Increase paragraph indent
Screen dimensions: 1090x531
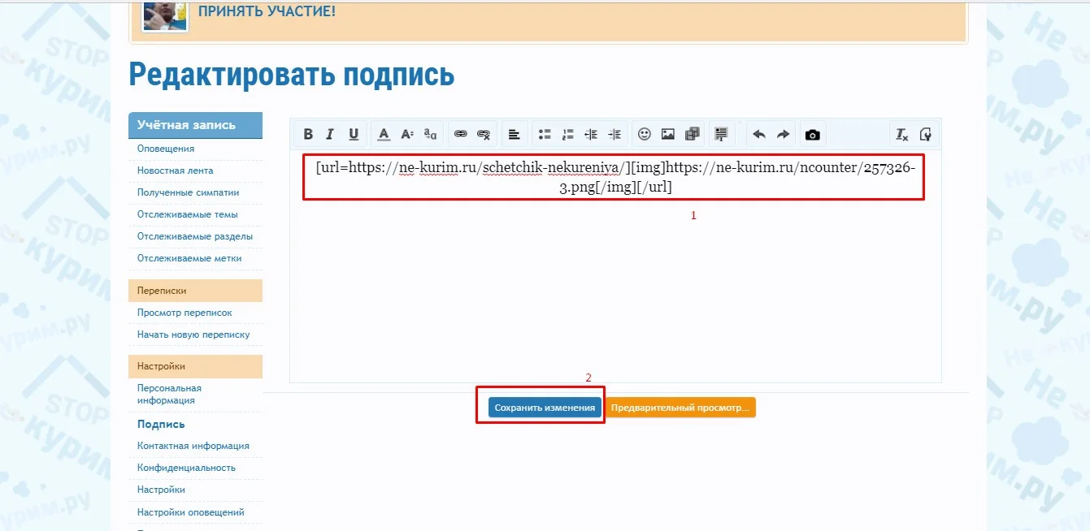[x=615, y=134]
